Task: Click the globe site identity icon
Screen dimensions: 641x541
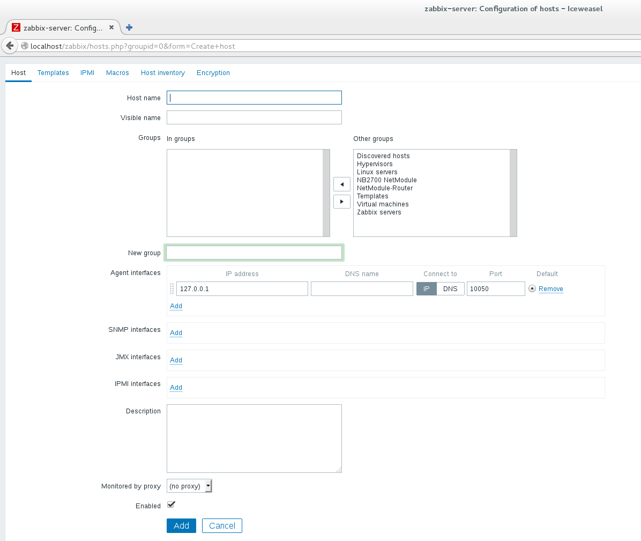Action: pyautogui.click(x=25, y=46)
